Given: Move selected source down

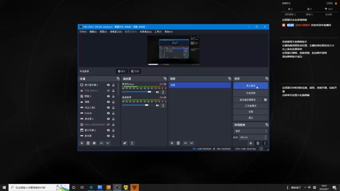Looking at the screenshot, I should (x=108, y=143).
